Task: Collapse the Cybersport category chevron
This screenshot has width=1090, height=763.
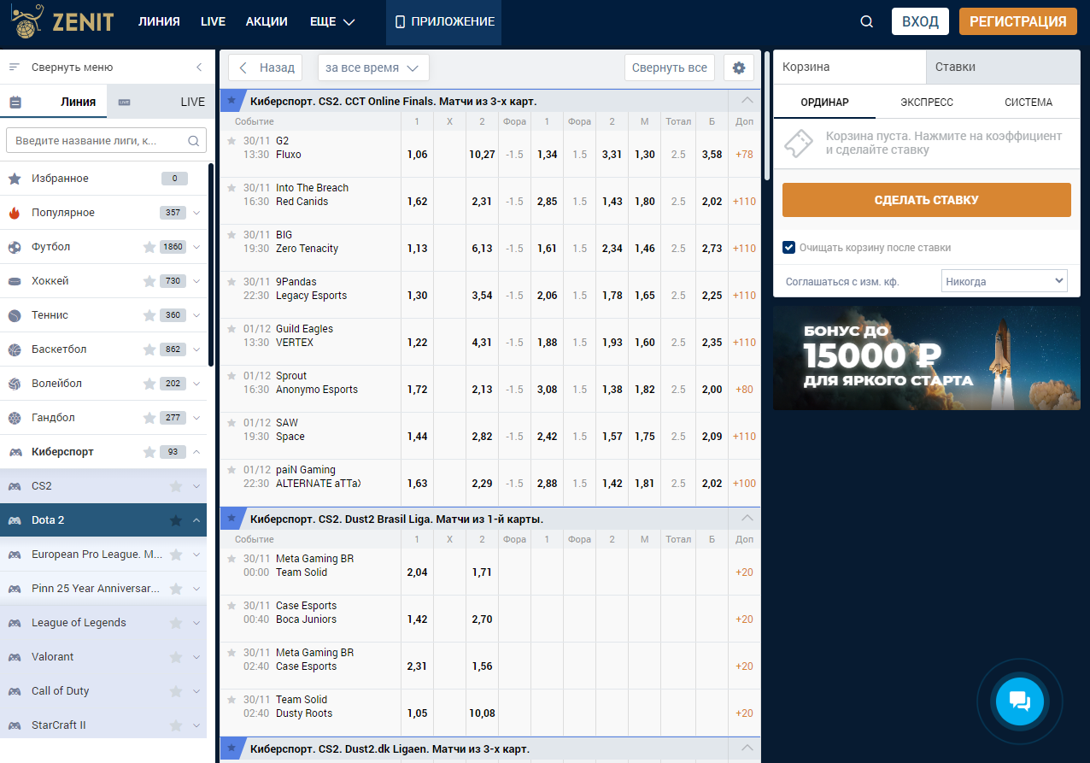Action: pos(196,452)
